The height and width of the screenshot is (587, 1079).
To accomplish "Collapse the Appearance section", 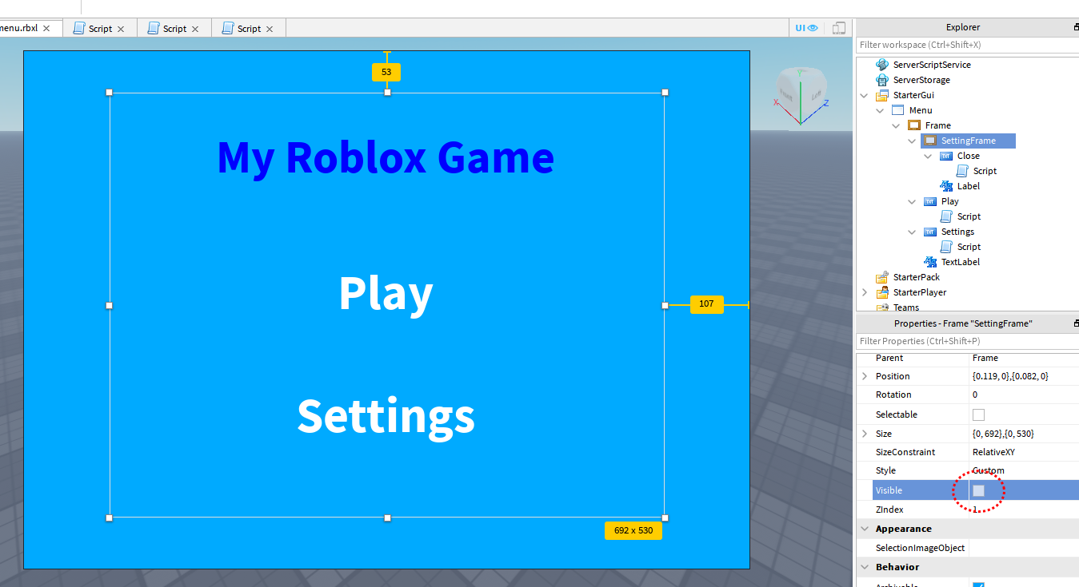I will pos(865,529).
